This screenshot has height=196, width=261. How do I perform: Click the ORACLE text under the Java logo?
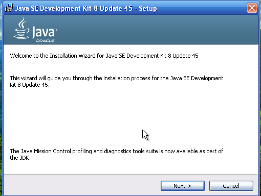pyautogui.click(x=45, y=41)
